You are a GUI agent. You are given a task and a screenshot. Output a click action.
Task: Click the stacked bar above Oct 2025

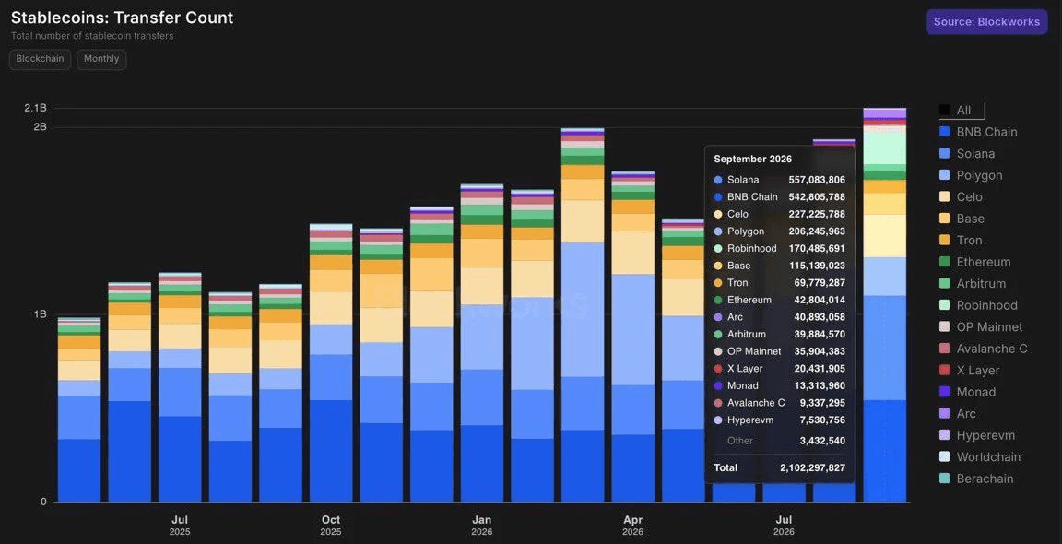[331, 362]
